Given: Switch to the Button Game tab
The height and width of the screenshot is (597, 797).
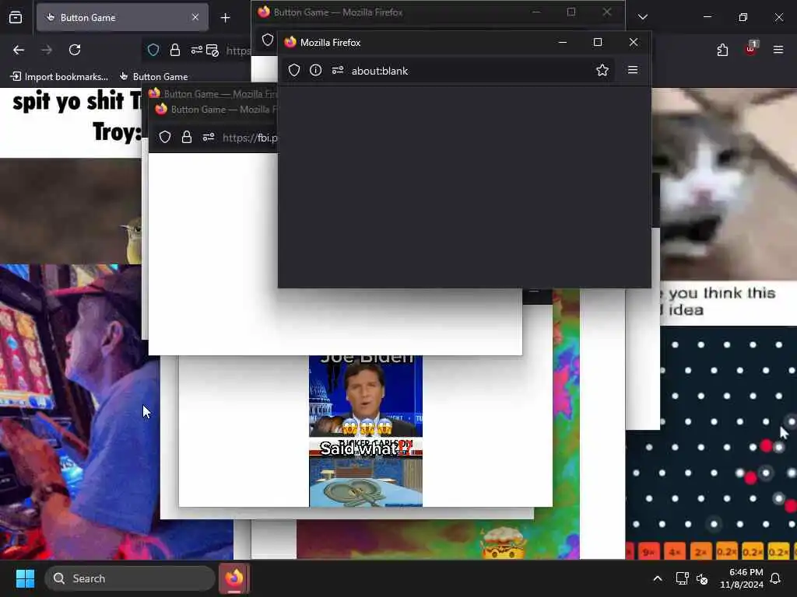Looking at the screenshot, I should [x=122, y=17].
